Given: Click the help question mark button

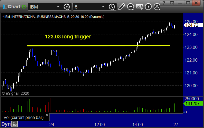Looking at the screenshot, I should click(164, 3).
